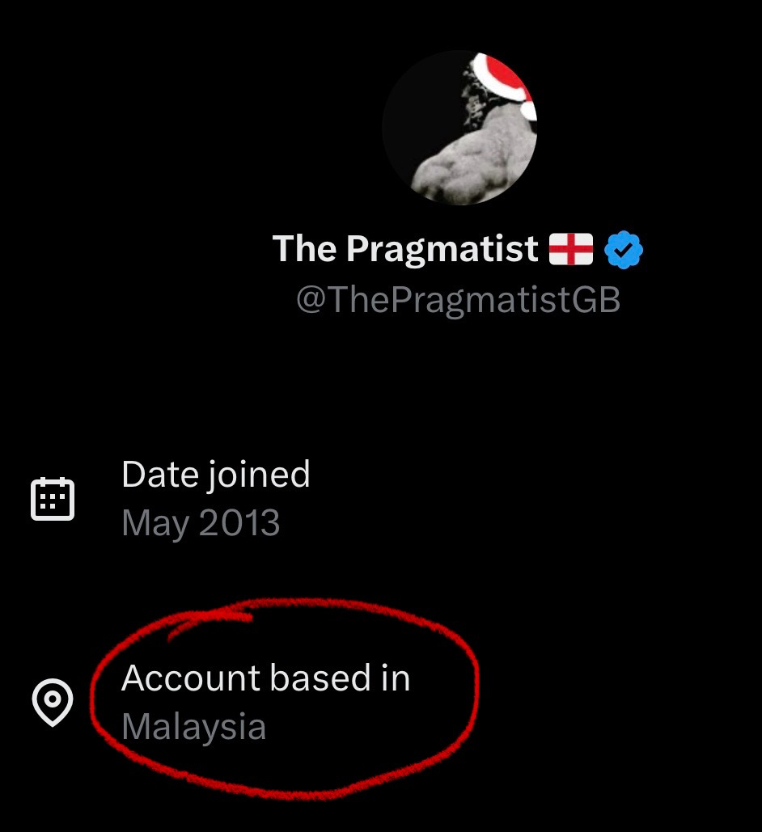Screen dimensions: 762x832
Task: Click the @ThePragmatistGB handle
Action: [x=459, y=300]
